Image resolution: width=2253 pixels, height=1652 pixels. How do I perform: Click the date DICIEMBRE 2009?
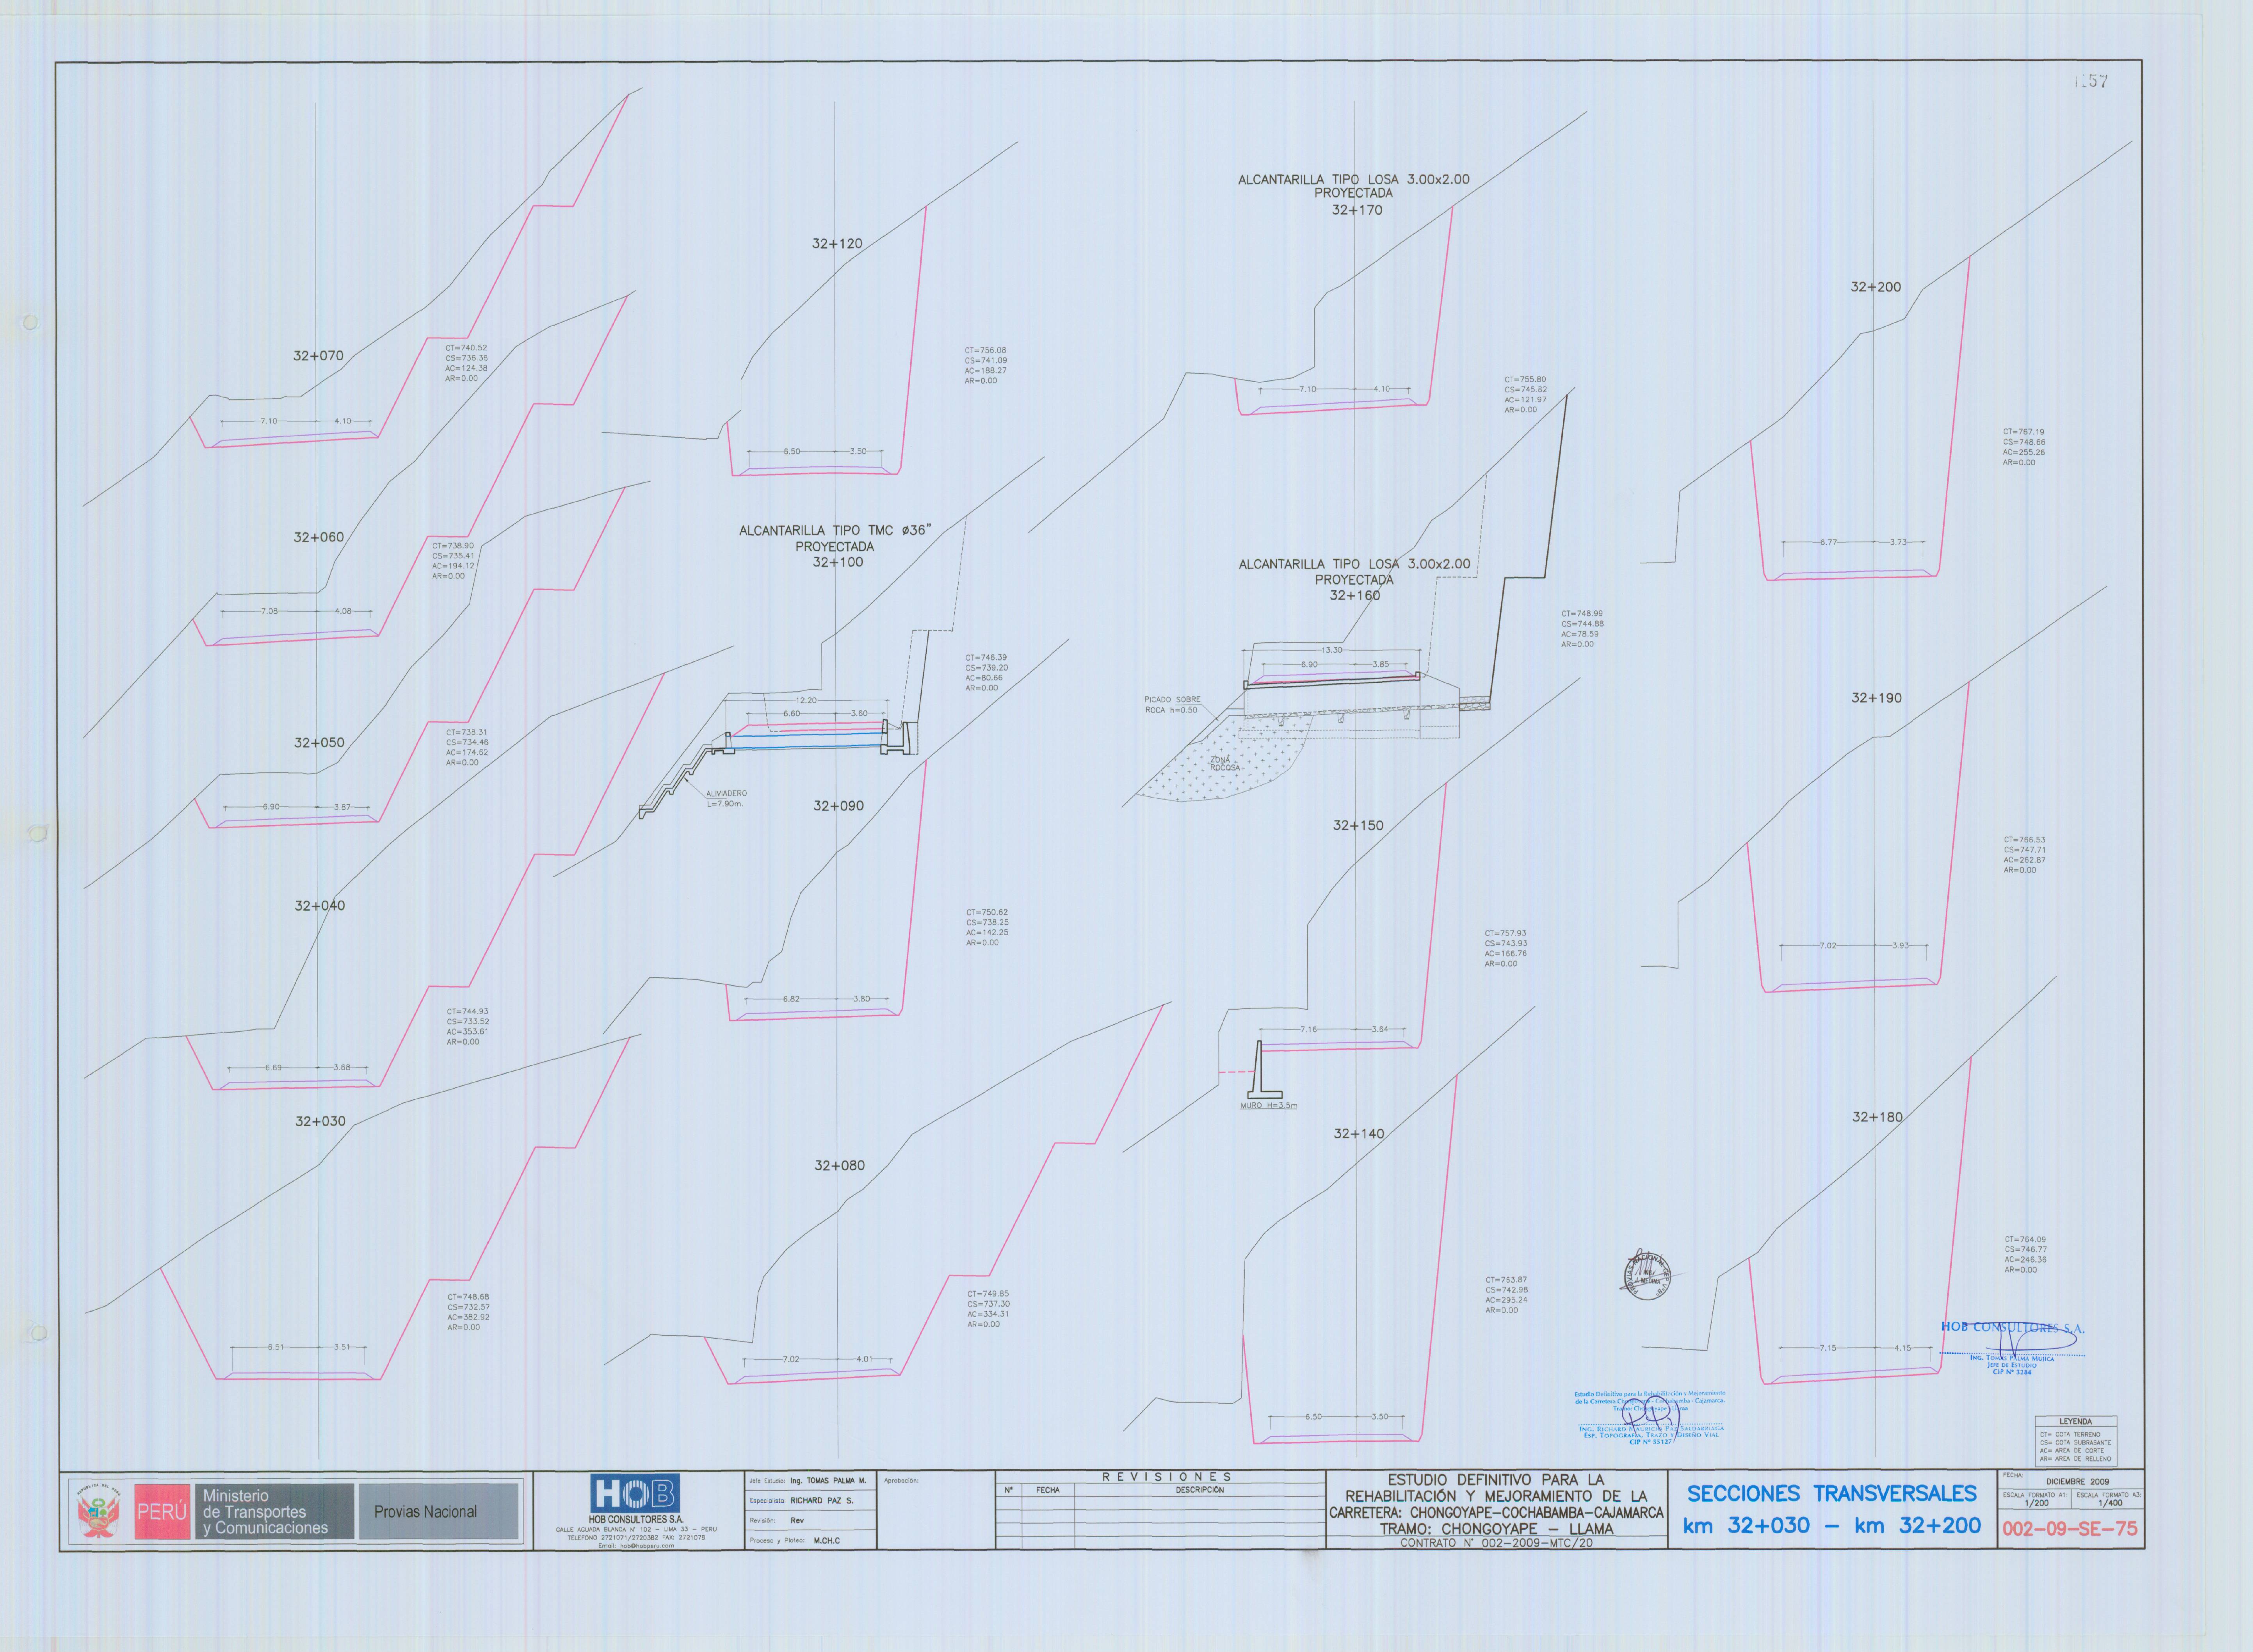pos(2077,1482)
